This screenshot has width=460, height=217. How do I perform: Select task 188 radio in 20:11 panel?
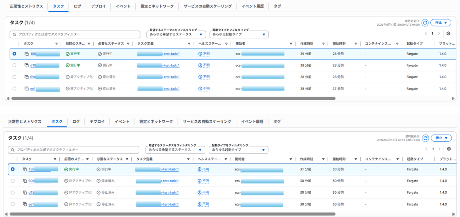coord(13,169)
